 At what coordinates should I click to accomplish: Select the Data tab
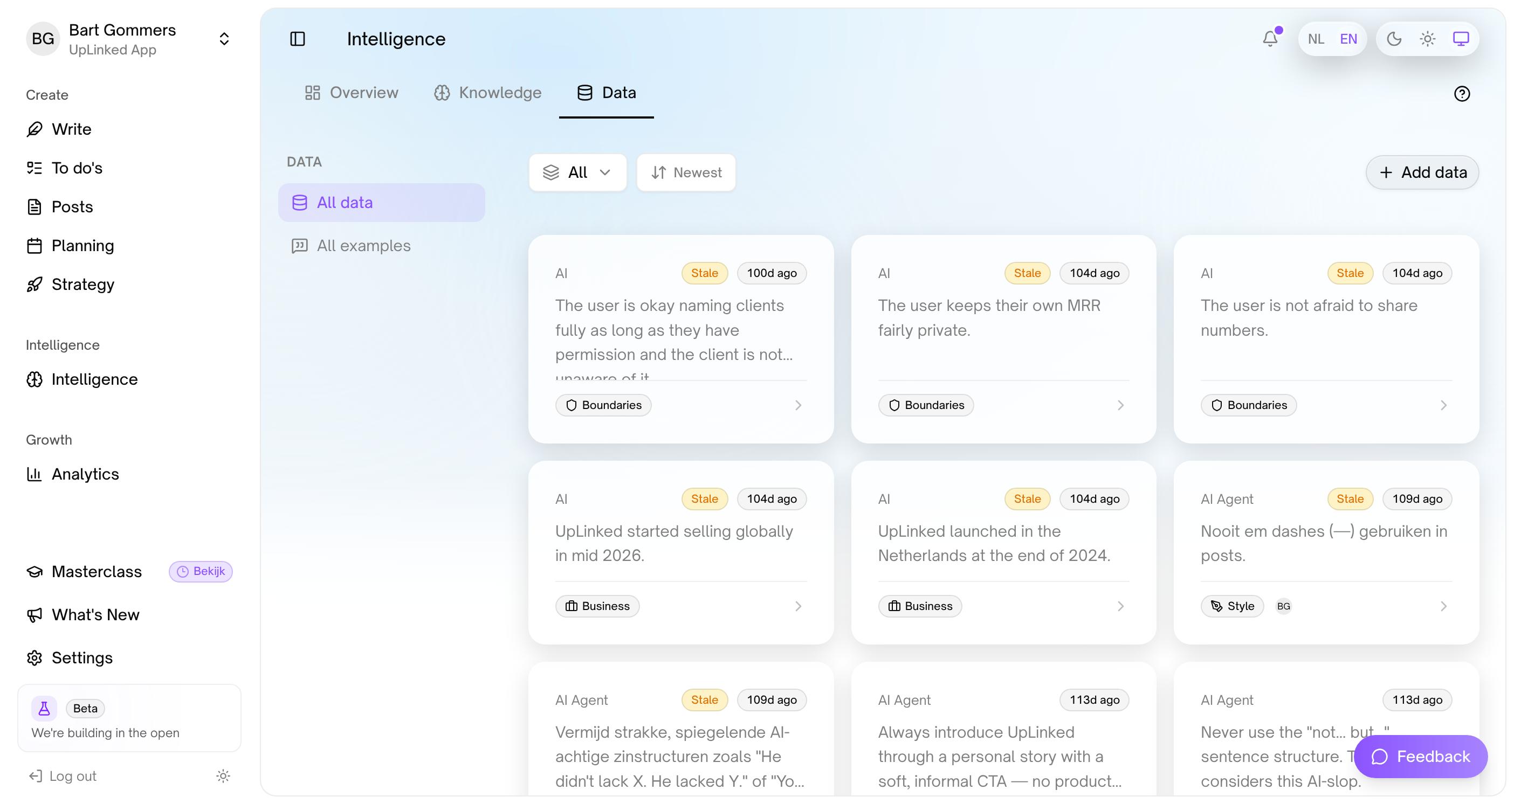pos(607,93)
